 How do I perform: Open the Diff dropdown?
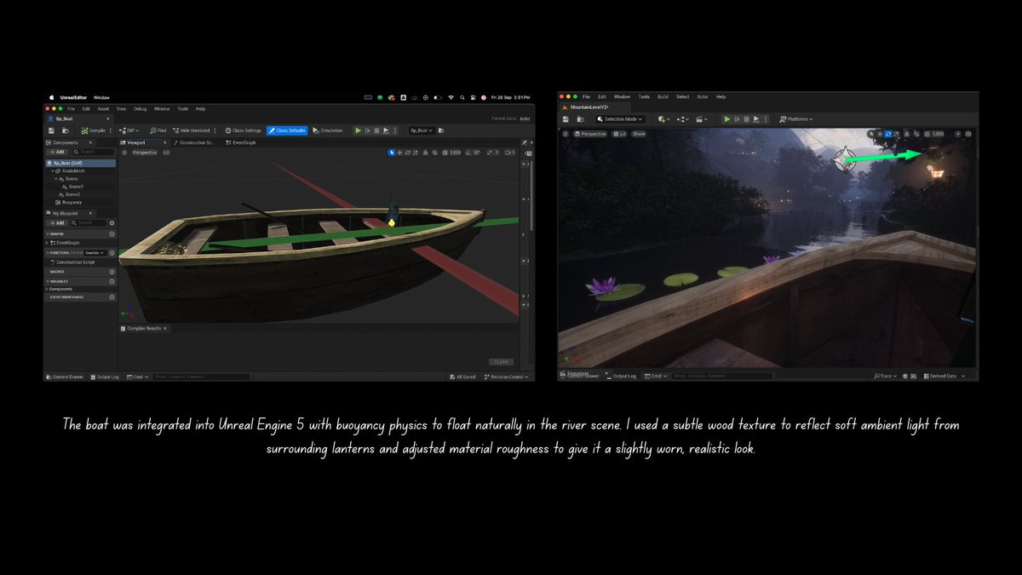click(x=129, y=130)
